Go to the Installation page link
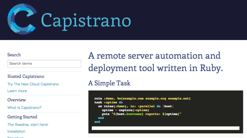 tap(16, 132)
